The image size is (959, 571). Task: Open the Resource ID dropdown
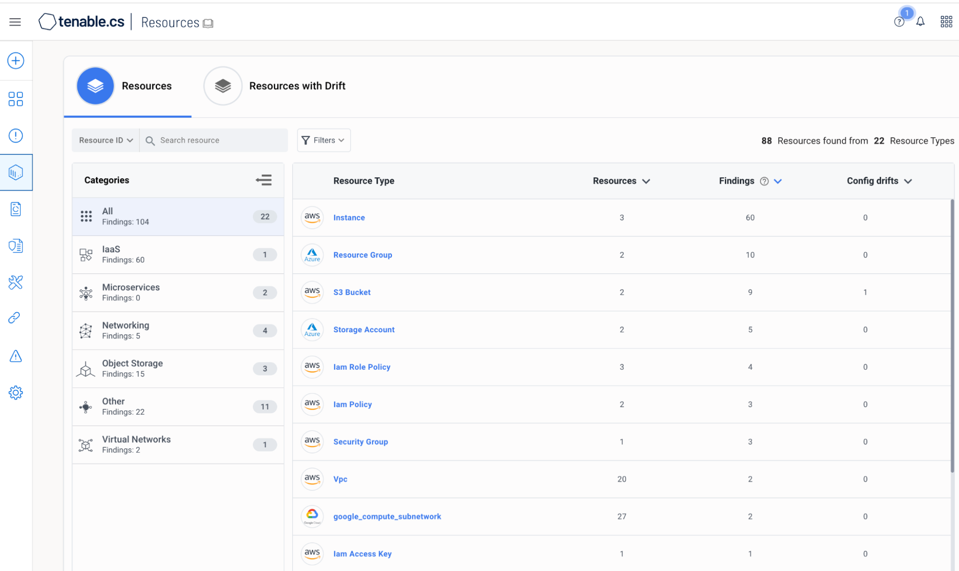[x=105, y=140]
